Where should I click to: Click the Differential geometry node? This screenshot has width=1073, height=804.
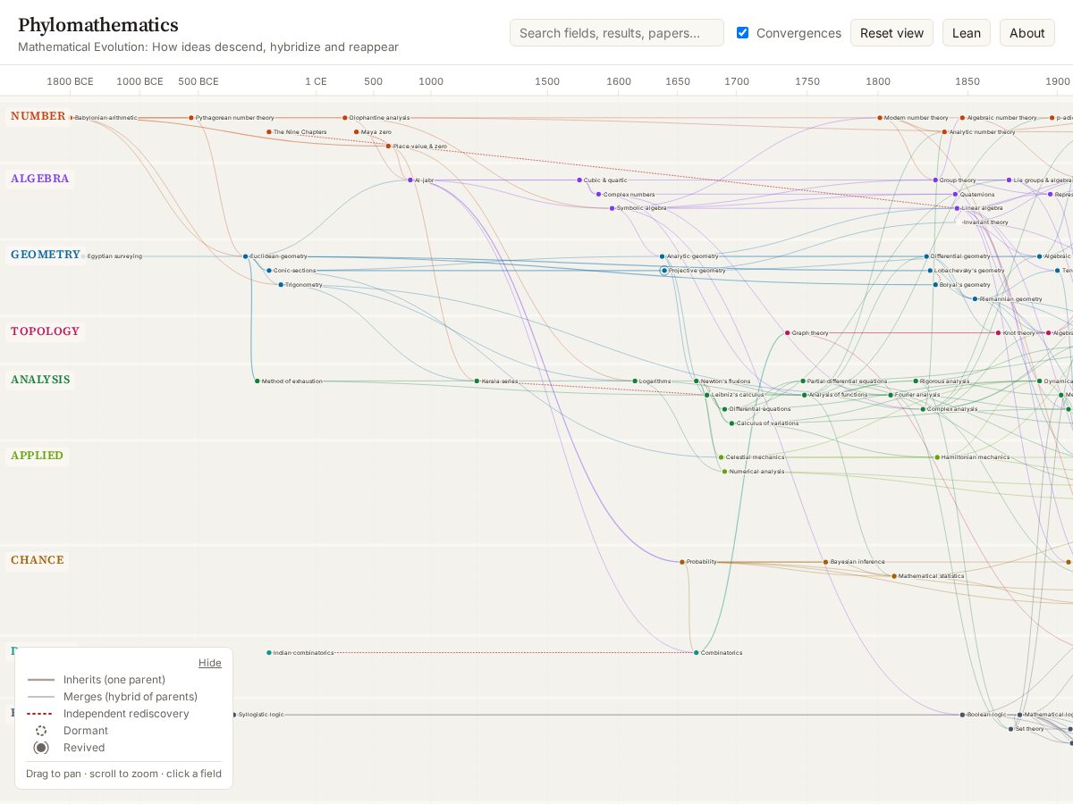(x=927, y=256)
